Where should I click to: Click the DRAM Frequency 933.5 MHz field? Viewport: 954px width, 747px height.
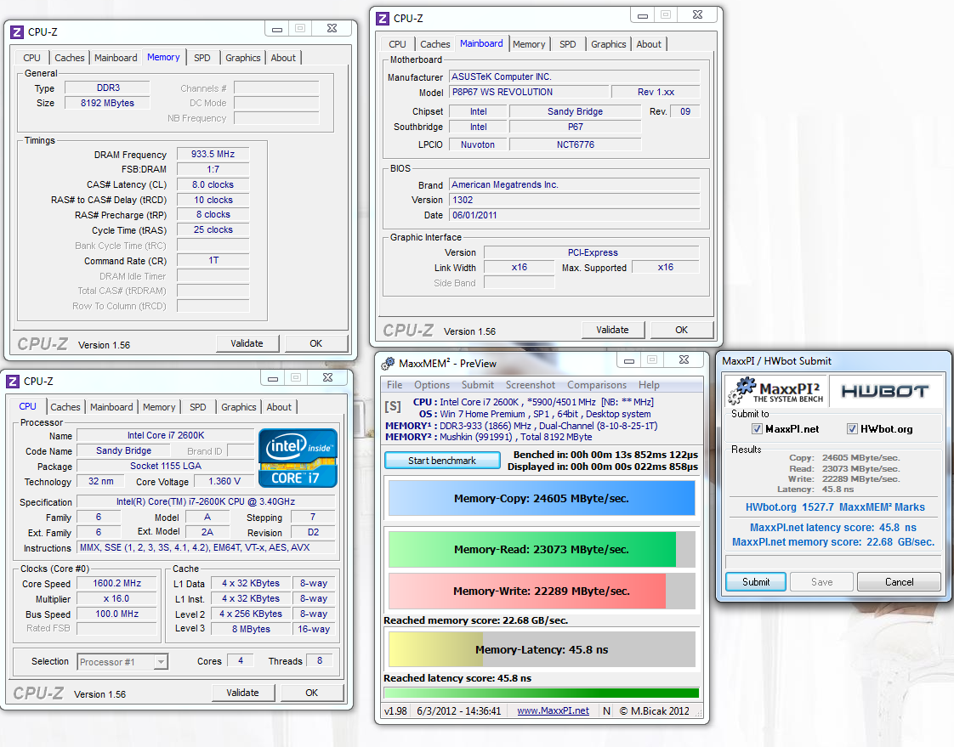213,154
